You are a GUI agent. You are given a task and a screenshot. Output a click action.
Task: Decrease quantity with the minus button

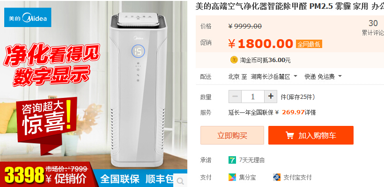tap(235, 97)
